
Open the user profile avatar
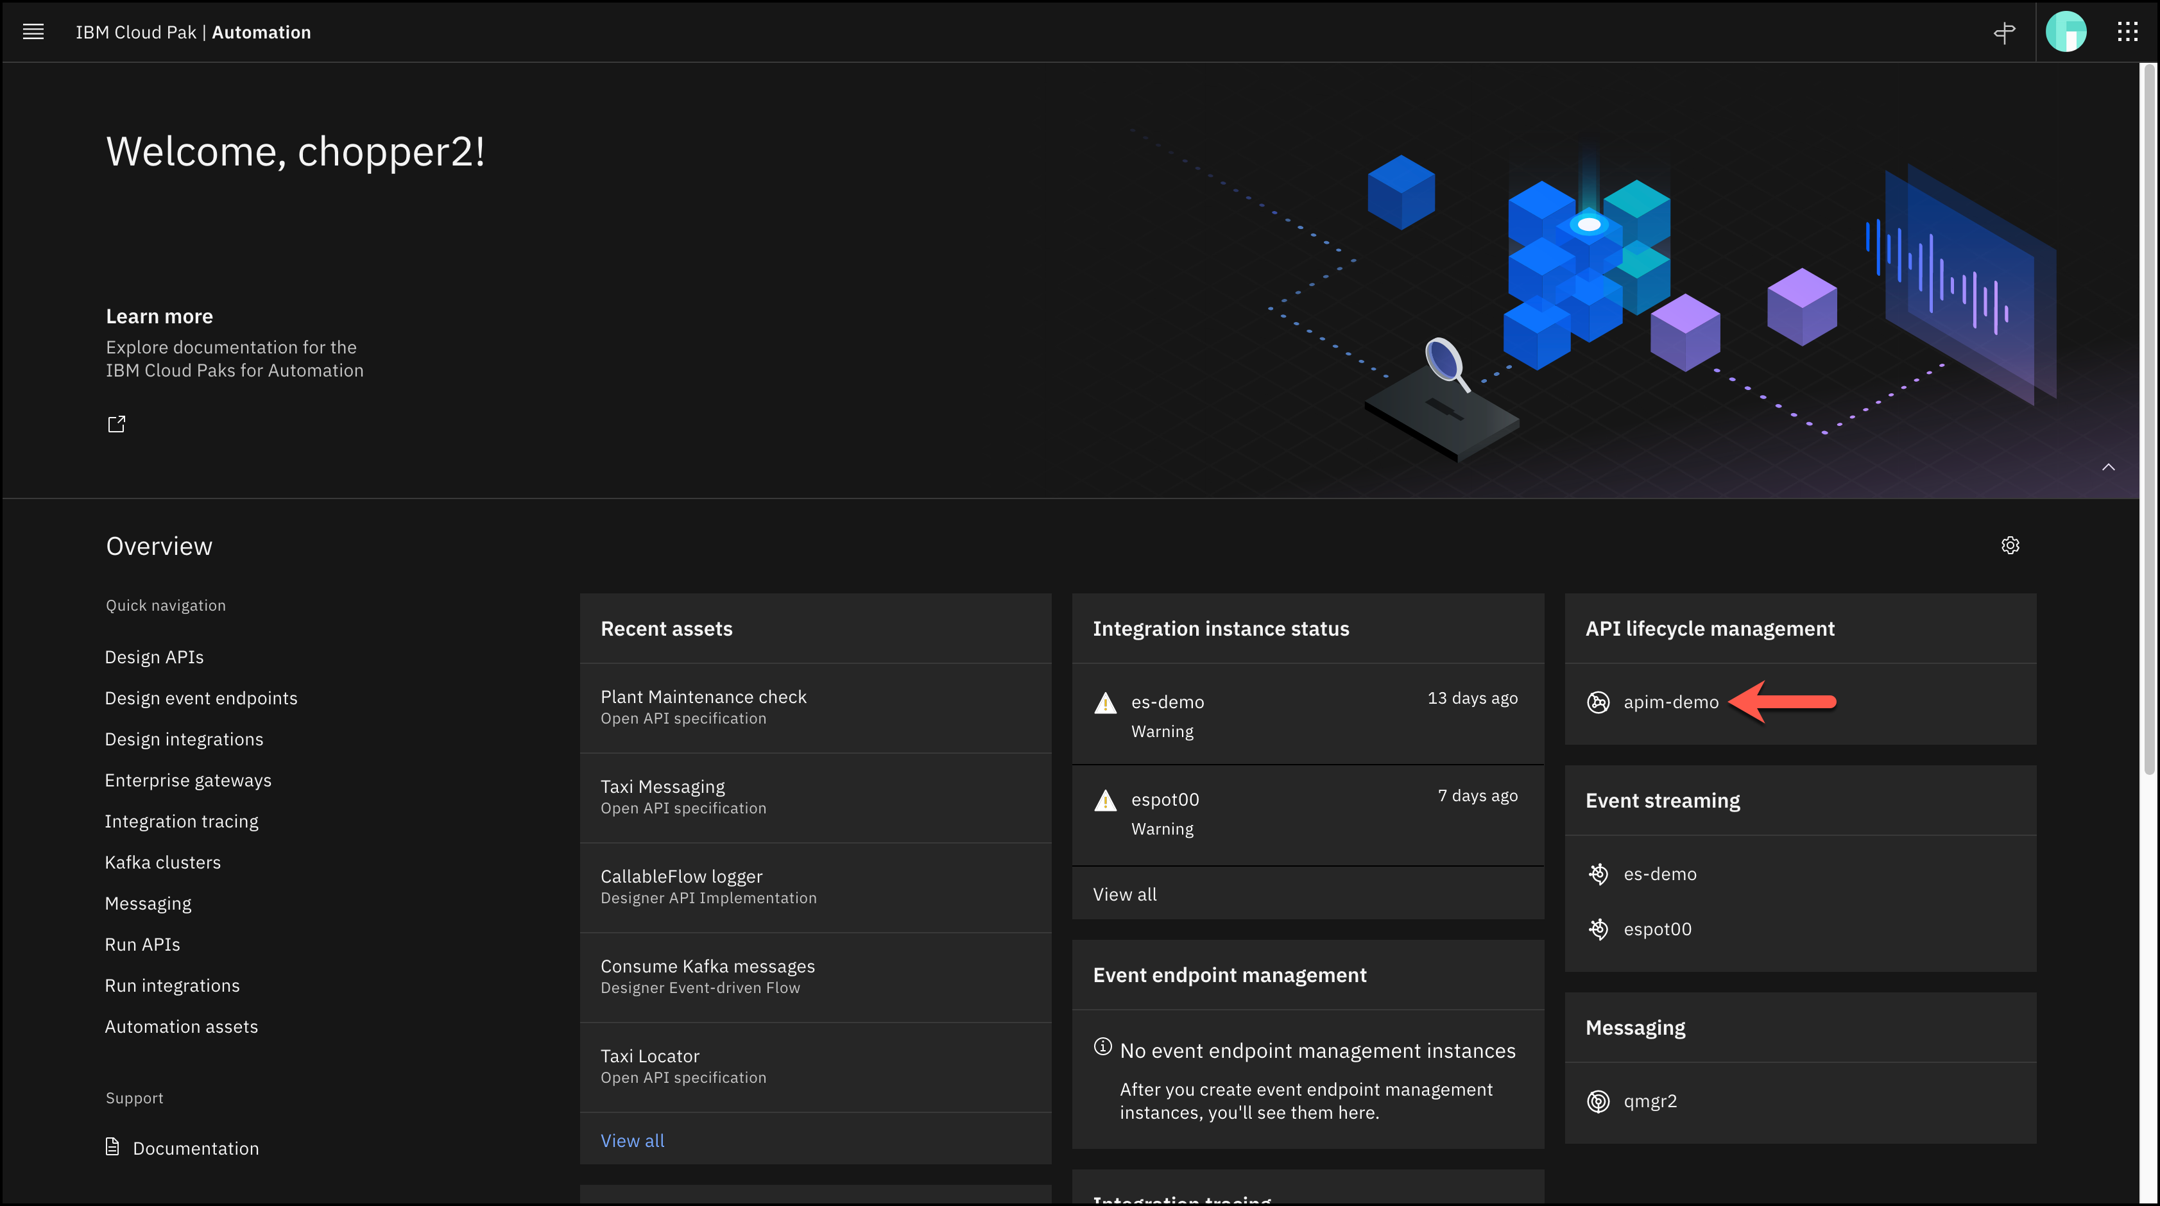(x=2066, y=32)
